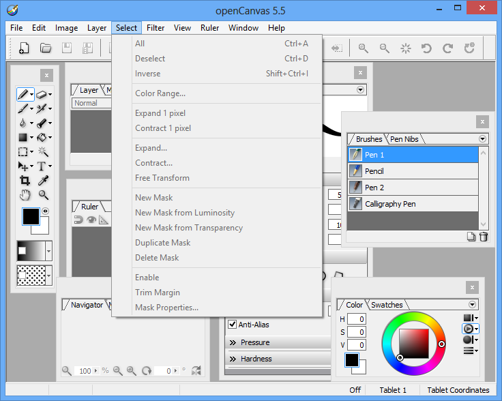Click the hue ring of the color wheel
Image resolution: width=502 pixels, height=401 pixels.
[413, 316]
